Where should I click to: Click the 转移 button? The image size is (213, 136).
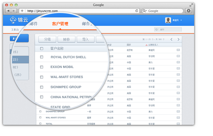(x=66, y=39)
